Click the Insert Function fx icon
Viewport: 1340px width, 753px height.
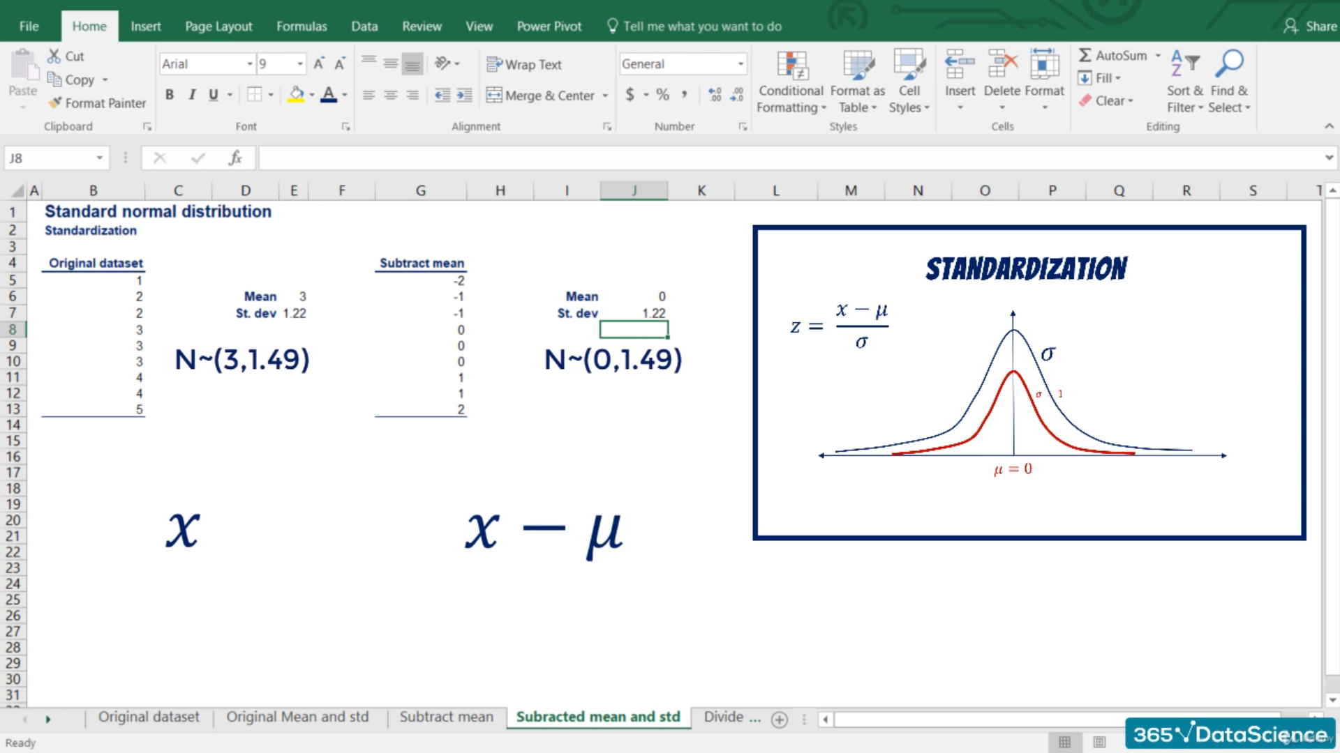pos(235,158)
